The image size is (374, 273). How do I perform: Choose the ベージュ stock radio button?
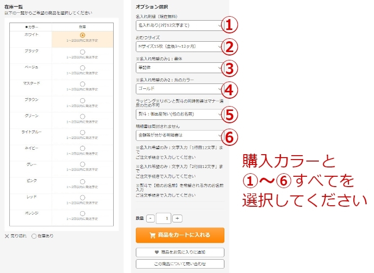(x=82, y=68)
